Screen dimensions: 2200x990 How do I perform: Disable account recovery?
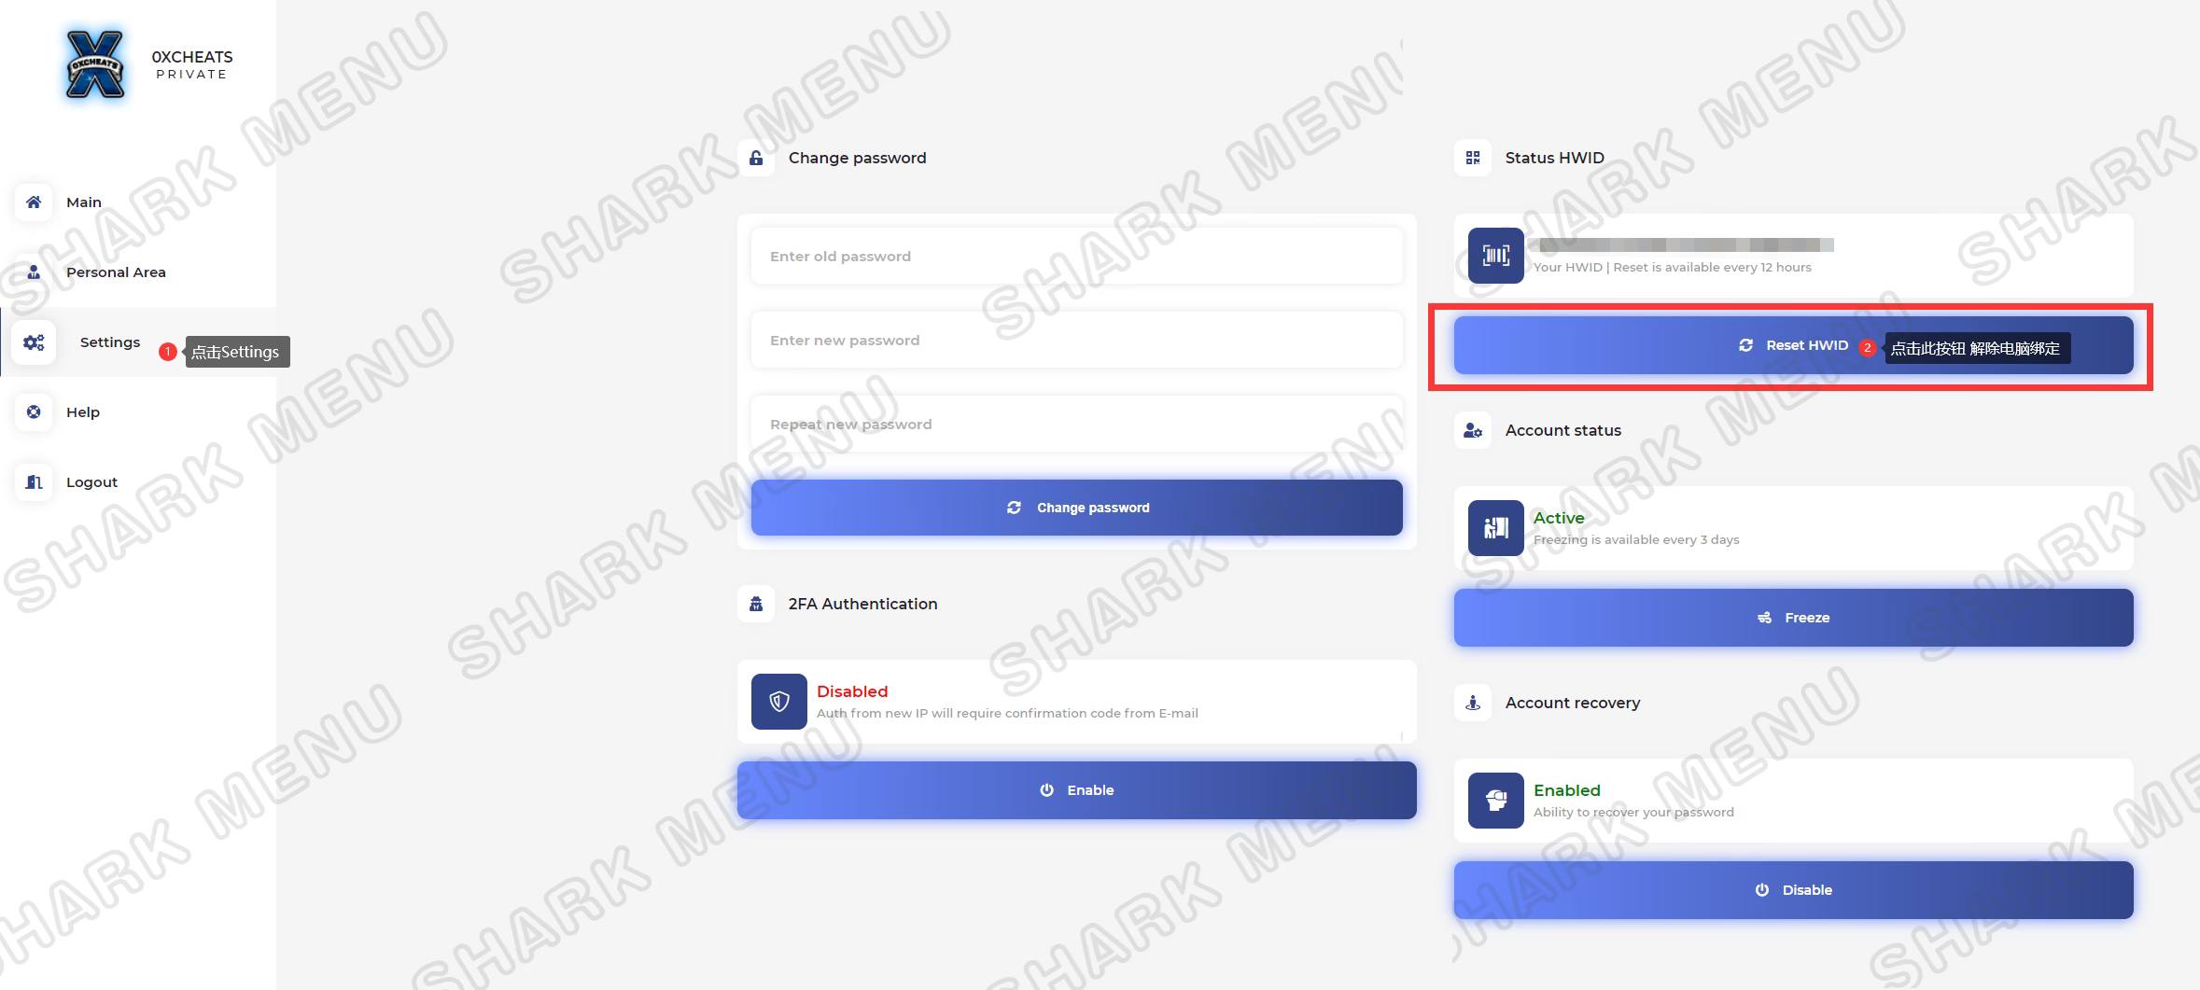1793,890
